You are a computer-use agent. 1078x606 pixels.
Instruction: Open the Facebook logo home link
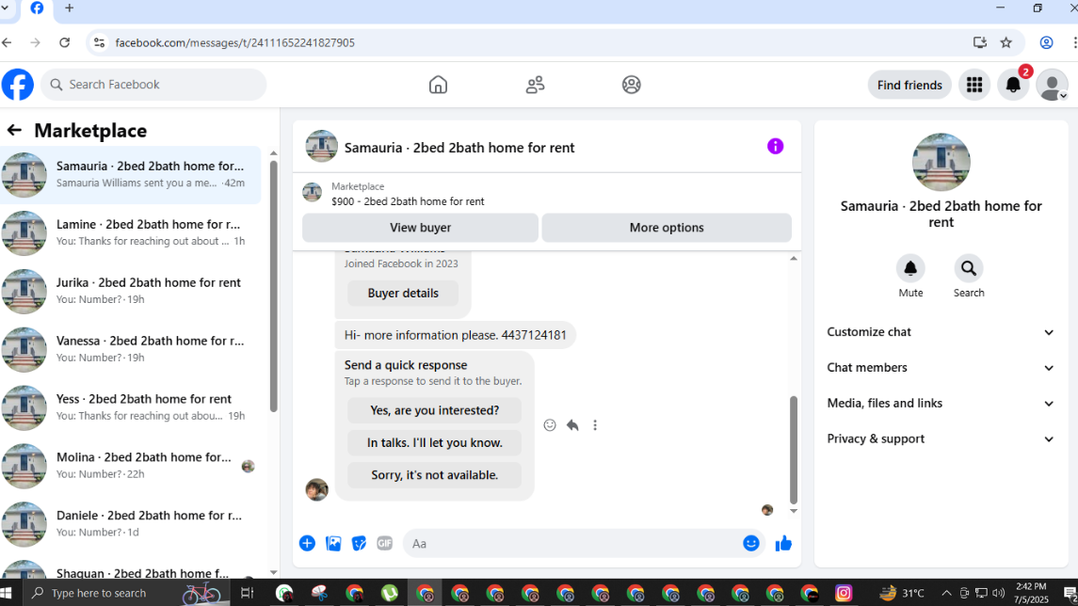(x=17, y=85)
